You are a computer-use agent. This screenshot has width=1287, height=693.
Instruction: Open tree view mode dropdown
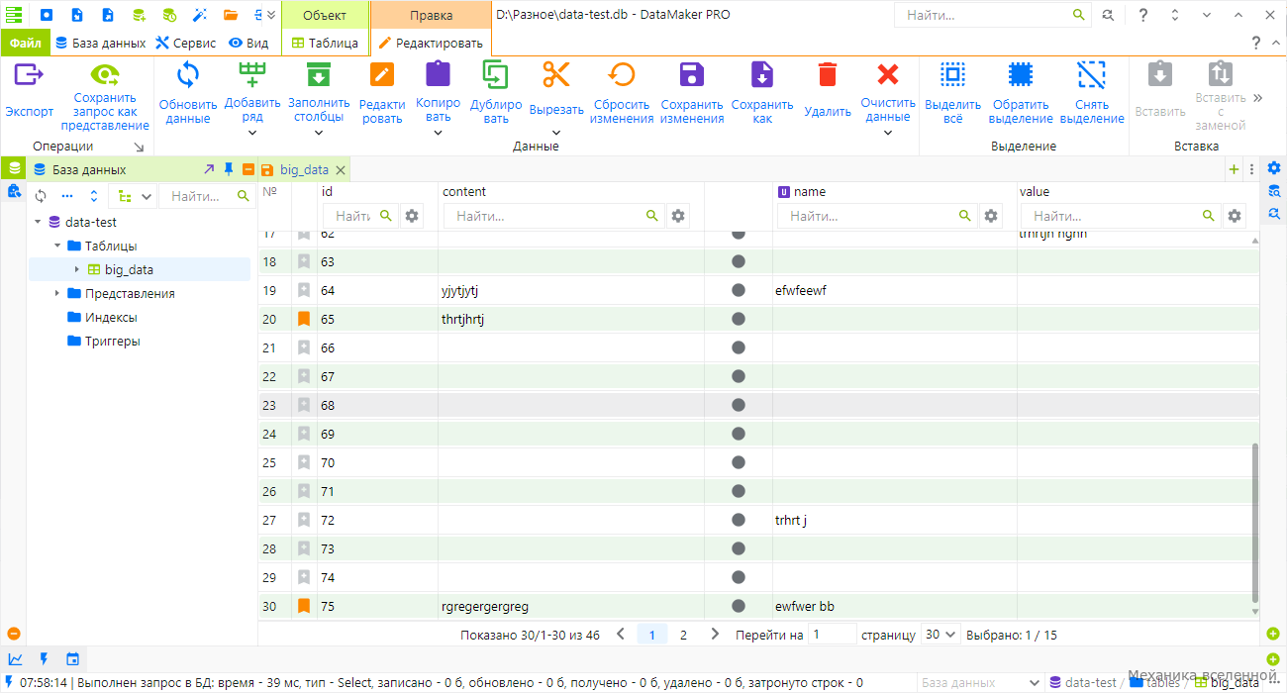tap(134, 196)
